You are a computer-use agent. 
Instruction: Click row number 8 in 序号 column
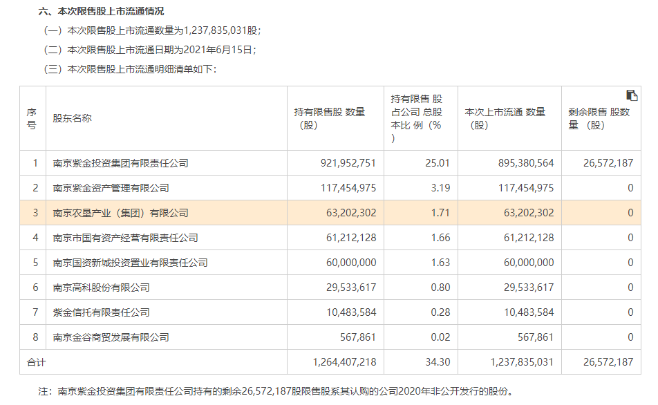35,337
